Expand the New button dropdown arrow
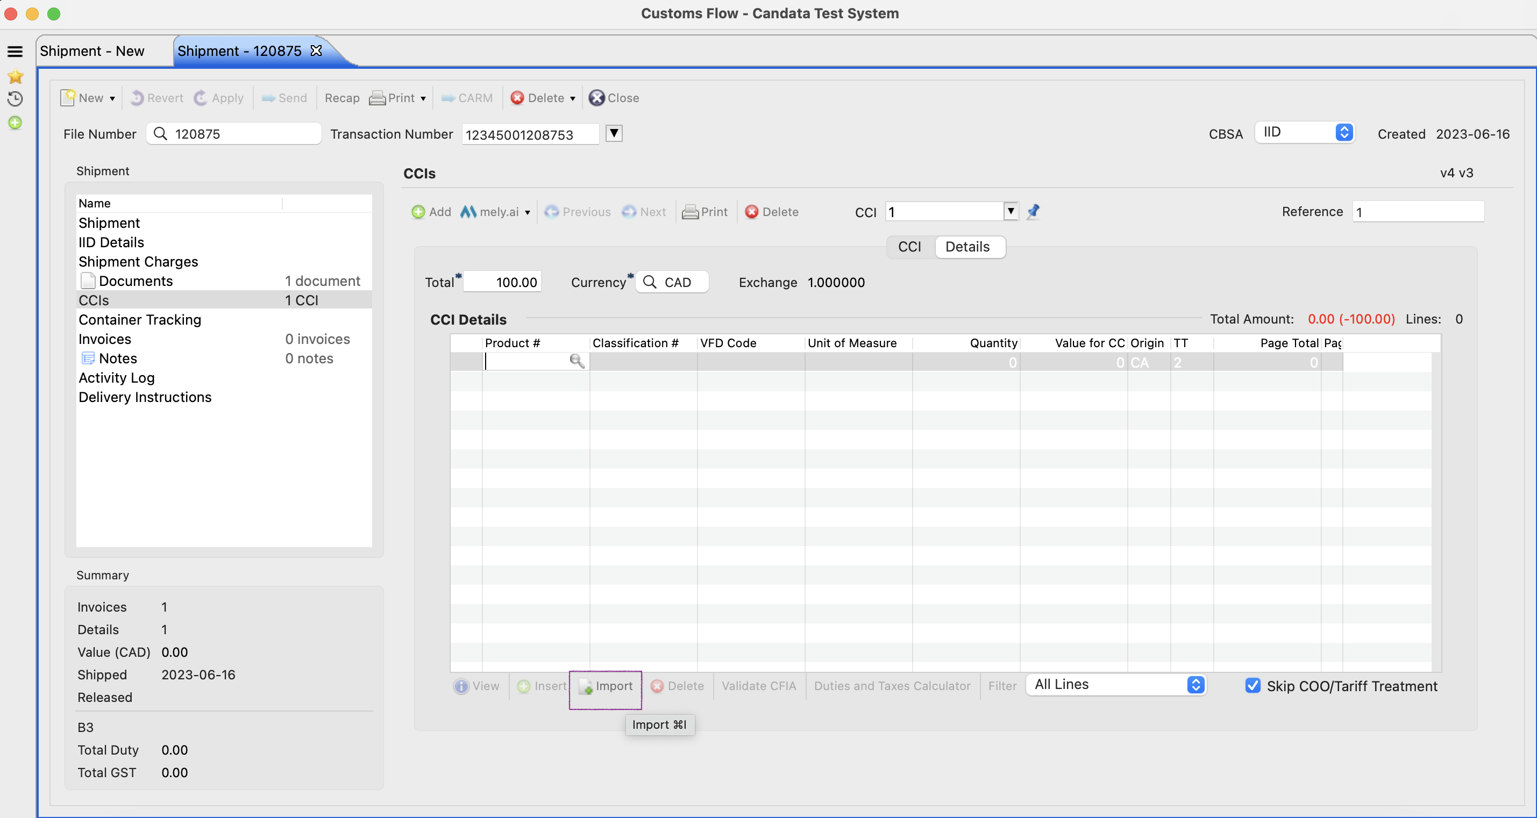Image resolution: width=1537 pixels, height=818 pixels. (112, 98)
